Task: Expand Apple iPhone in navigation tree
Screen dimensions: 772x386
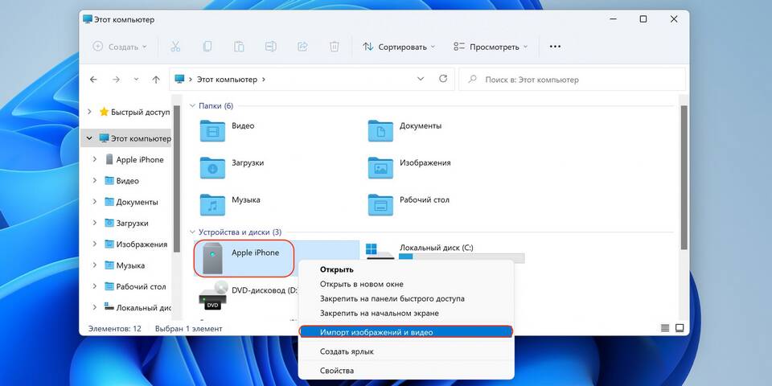Action: 95,159
